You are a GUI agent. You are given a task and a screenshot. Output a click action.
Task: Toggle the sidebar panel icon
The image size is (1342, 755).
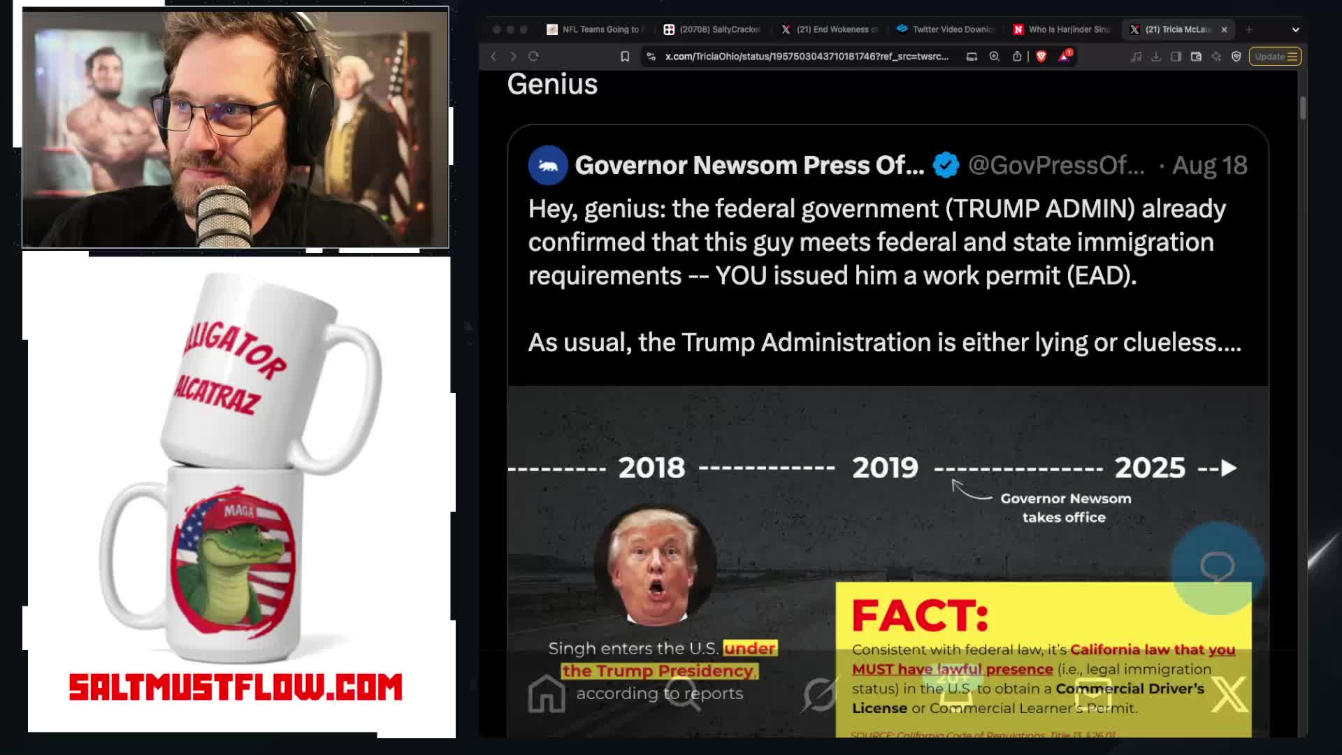tap(1176, 57)
